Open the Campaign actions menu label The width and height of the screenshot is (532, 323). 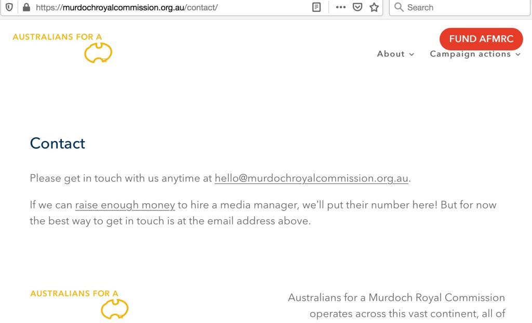coord(470,54)
